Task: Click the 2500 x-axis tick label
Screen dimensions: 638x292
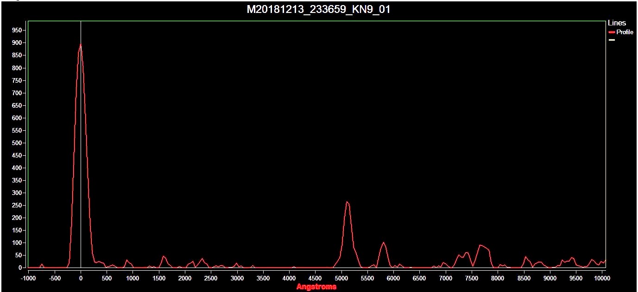Action: point(211,278)
